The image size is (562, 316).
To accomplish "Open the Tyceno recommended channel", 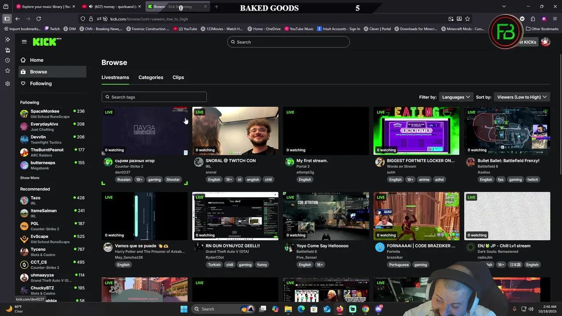I will coord(52,251).
